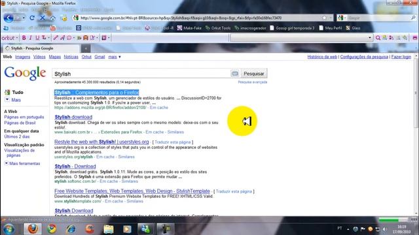This screenshot has height=235, width=419.
Task: Go back with the browser Back arrow
Action: click(x=9, y=18)
